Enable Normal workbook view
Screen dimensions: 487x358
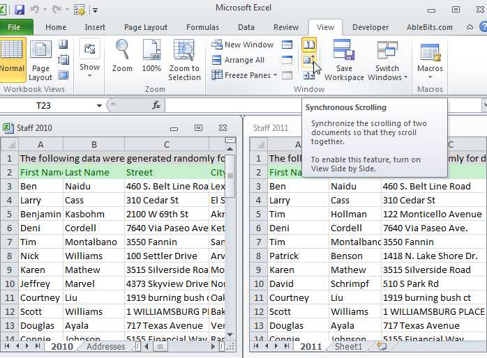(x=12, y=59)
